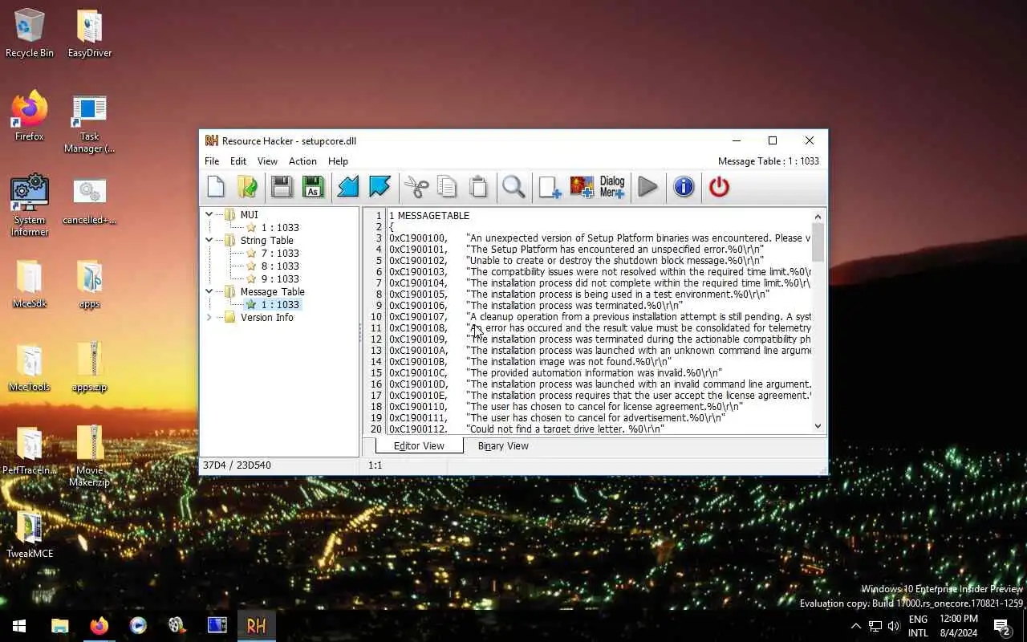
Task: Collapse the MUI tree node
Action: tap(209, 214)
